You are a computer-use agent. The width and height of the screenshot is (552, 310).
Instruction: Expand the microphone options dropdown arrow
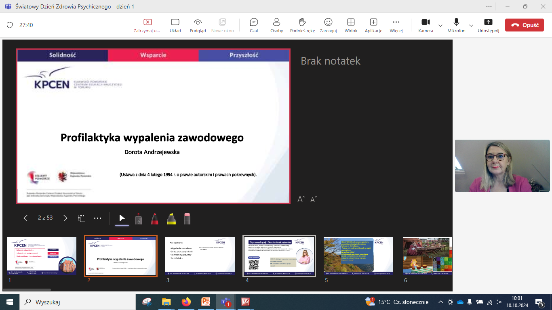click(x=471, y=25)
